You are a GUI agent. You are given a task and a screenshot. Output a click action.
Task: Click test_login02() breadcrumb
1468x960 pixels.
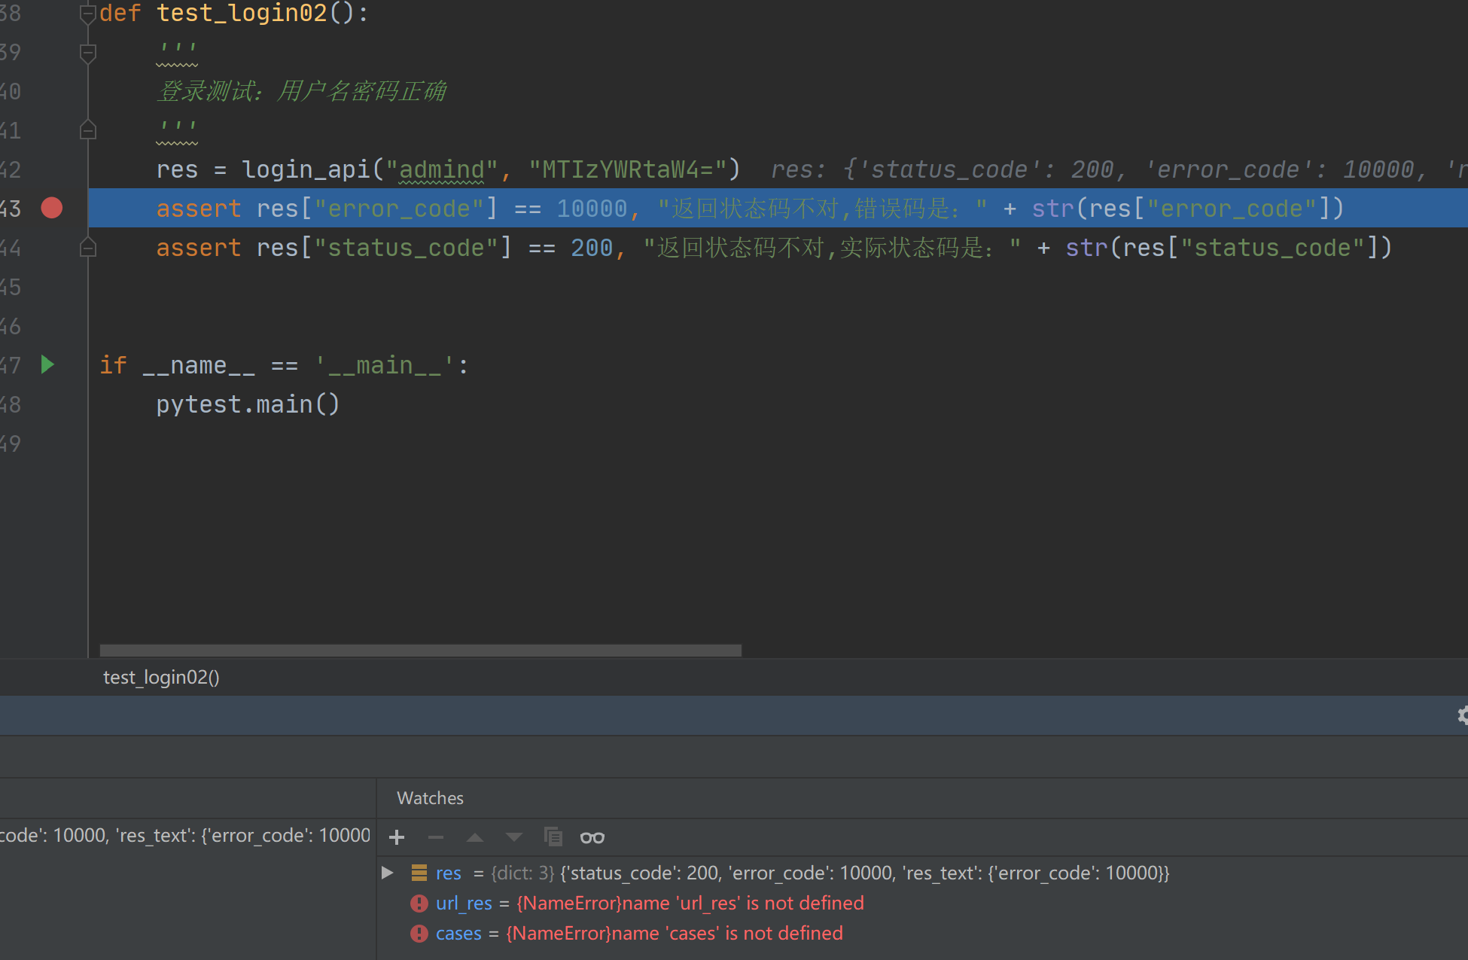161,677
